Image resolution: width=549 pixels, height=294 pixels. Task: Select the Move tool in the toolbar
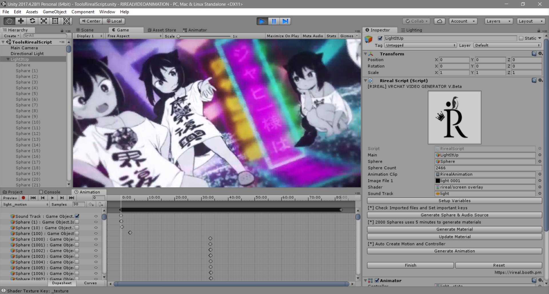pyautogui.click(x=21, y=21)
